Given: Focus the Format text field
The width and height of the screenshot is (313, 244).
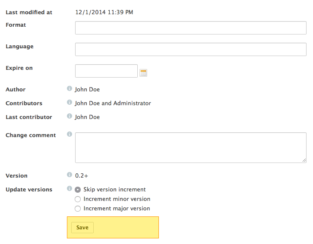Looking at the screenshot, I should coord(191,28).
